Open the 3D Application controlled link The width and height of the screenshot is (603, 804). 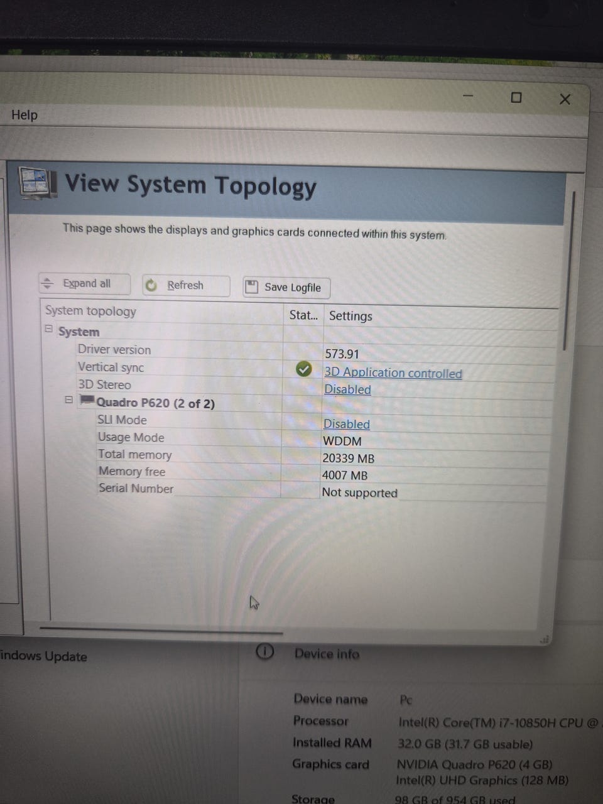(x=393, y=372)
